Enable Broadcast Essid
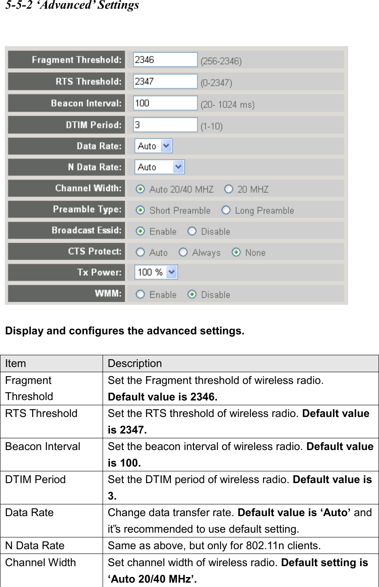379x587 pixels. click(x=140, y=231)
